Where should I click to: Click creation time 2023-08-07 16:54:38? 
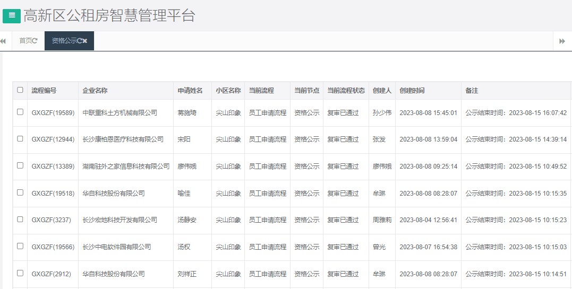click(428, 247)
